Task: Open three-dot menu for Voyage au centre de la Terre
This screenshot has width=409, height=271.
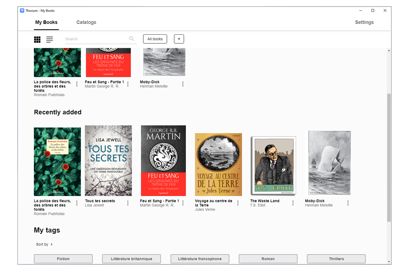Action: (238, 203)
